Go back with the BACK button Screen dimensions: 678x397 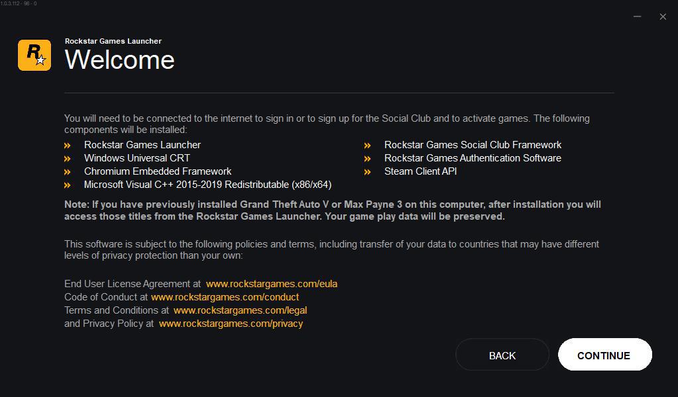pos(502,355)
